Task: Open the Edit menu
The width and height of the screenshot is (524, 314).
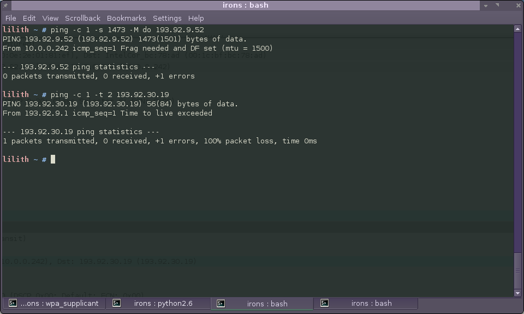Action: (29, 19)
